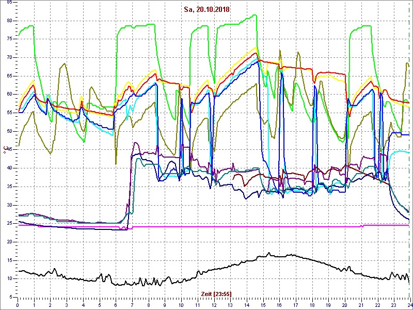Click hour 0 on the time axis
The width and height of the screenshot is (413, 310).
tap(18, 305)
